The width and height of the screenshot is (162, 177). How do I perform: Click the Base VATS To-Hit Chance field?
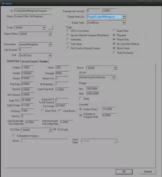pyautogui.click(x=62, y=100)
